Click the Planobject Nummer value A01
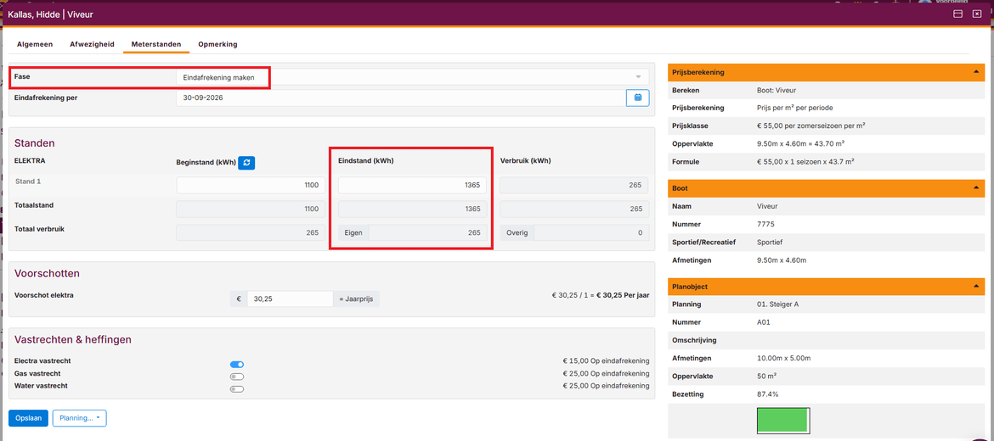Image resolution: width=994 pixels, height=441 pixels. pyautogui.click(x=763, y=322)
